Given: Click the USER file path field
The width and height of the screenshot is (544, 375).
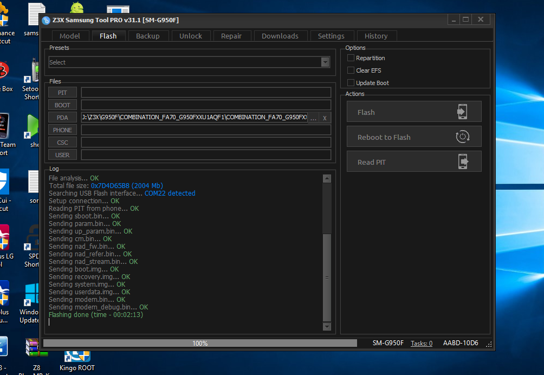Looking at the screenshot, I should tap(206, 155).
